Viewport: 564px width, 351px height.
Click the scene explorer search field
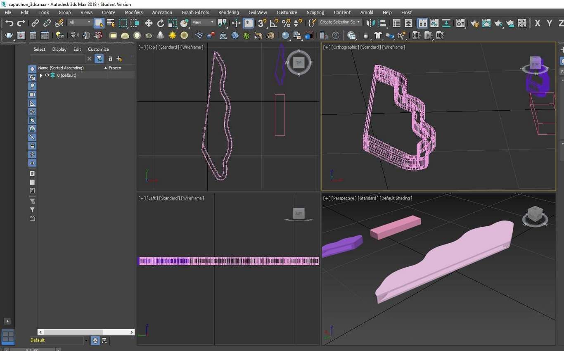[57, 59]
